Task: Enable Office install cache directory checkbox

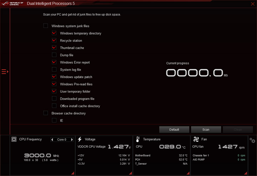Action: 54,106
